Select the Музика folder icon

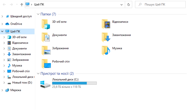coord(106,51)
